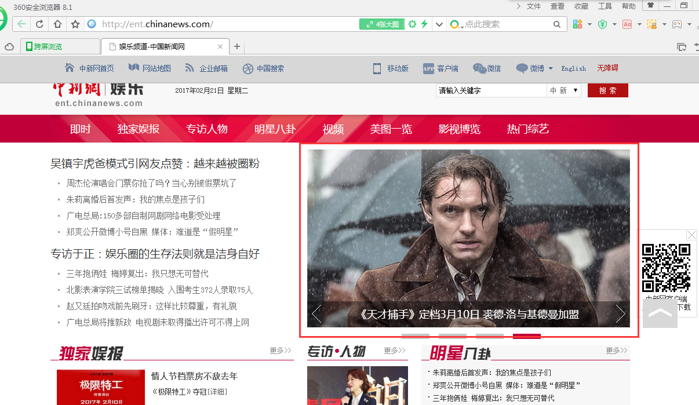This screenshot has width=699, height=405.
Task: Click the house icon for 中新网首页
Action: coord(70,68)
